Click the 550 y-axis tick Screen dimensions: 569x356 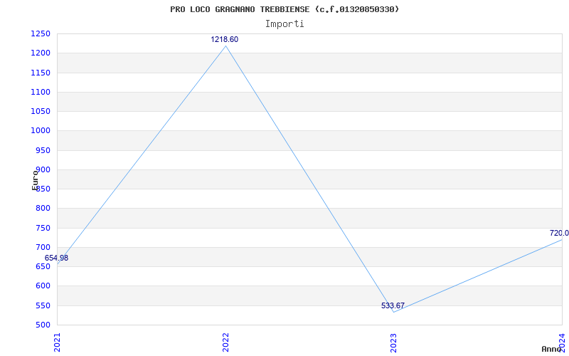[x=43, y=305]
